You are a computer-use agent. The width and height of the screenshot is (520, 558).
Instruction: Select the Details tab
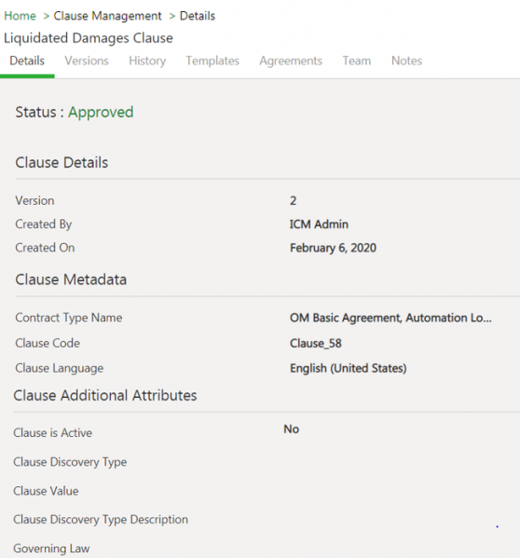coord(27,61)
